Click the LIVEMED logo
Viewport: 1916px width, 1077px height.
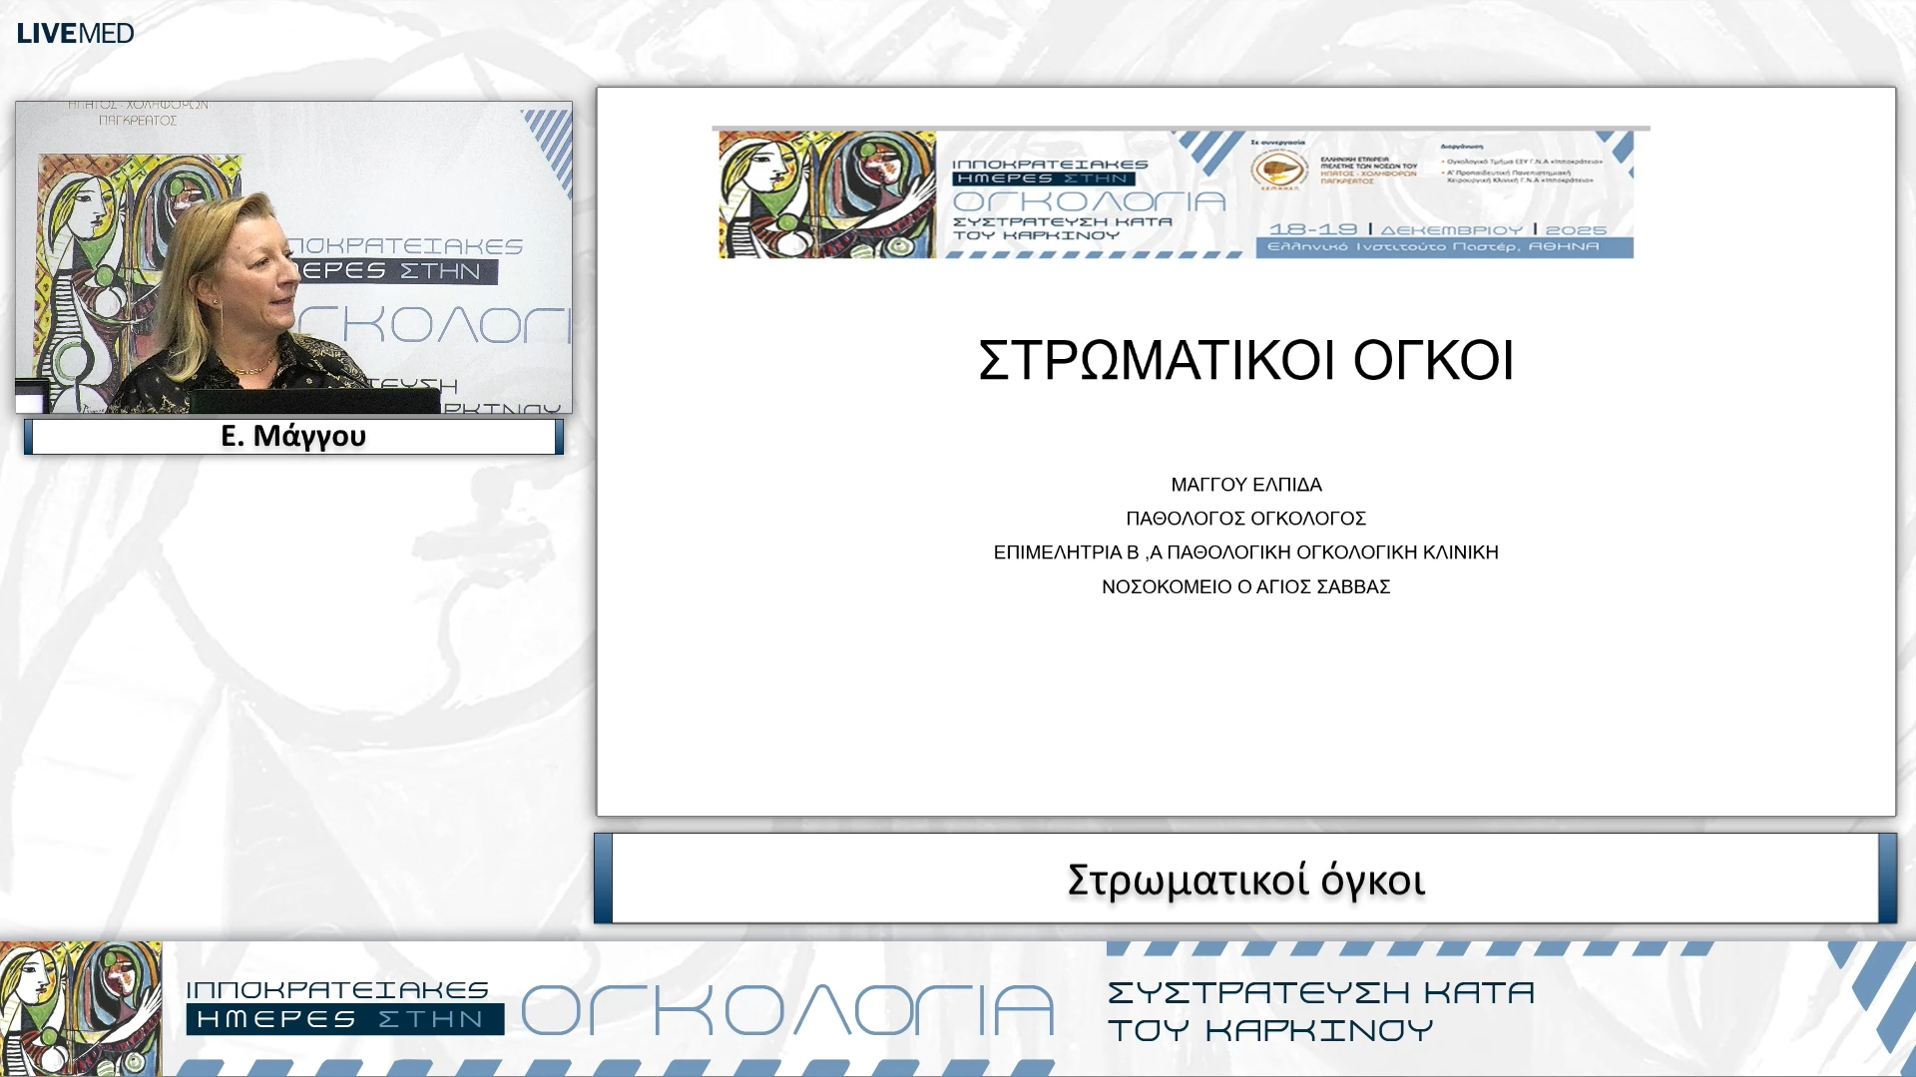tap(73, 32)
